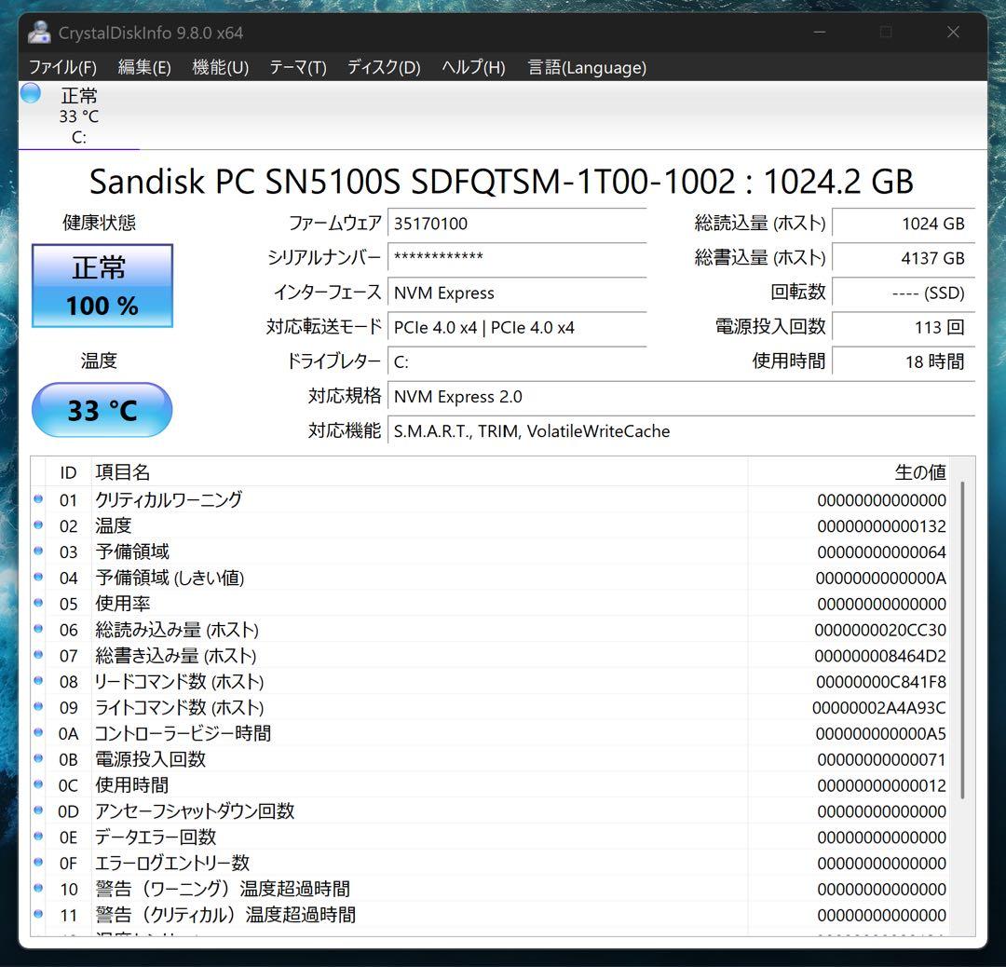Click the indicator next to 予備領域
The width and height of the screenshot is (1006, 967).
pyautogui.click(x=37, y=552)
